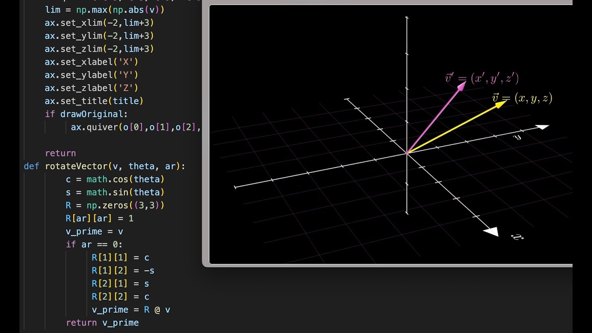
Task: Place cursor on ax.set_ylabel('Y') line
Action: click(x=92, y=75)
